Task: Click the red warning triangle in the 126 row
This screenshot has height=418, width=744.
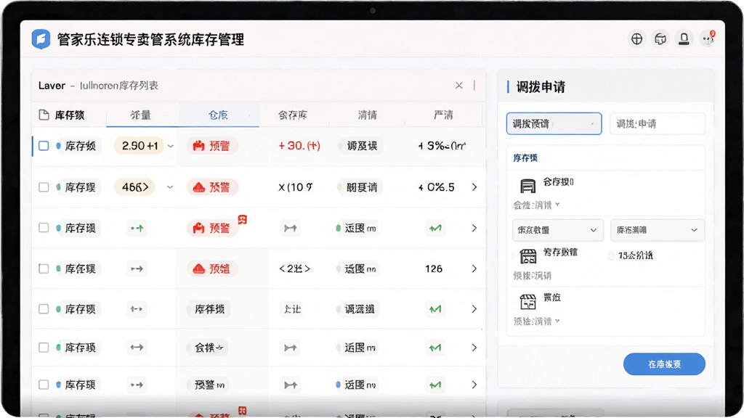Action: coord(198,269)
